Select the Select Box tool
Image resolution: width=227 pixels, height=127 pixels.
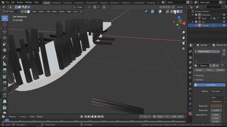coord(5,18)
